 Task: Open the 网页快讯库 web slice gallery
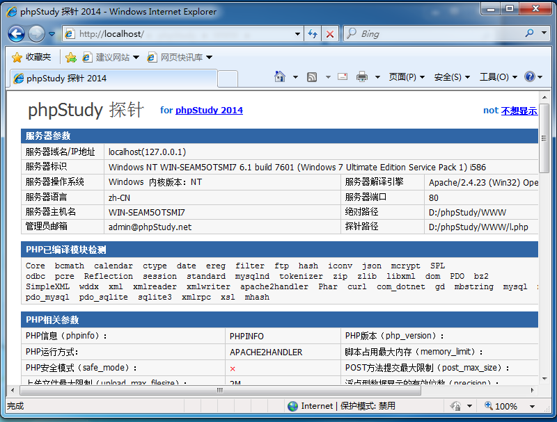point(180,57)
